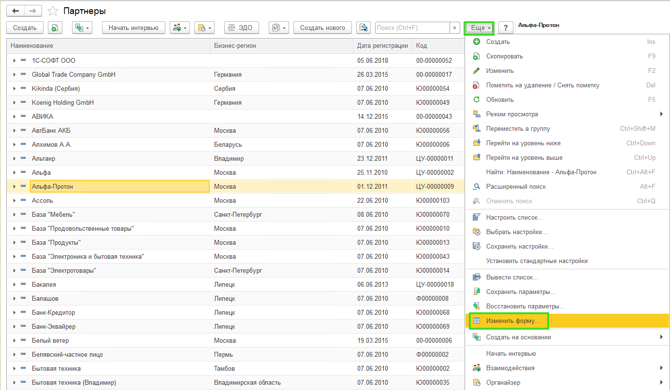This screenshot has width=670, height=390.
Task: Select Выбрать настройки... entry
Action: coord(567,232)
